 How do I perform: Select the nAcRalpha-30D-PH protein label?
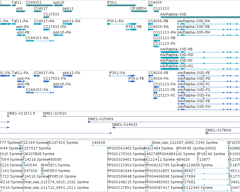pyautogui.click(x=194, y=107)
